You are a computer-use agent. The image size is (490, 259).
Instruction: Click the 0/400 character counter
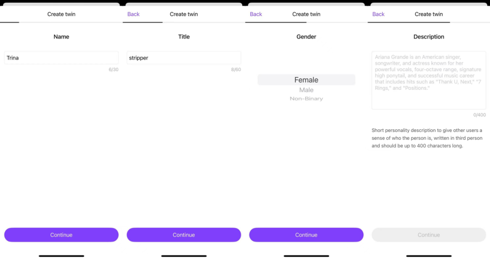click(x=480, y=115)
